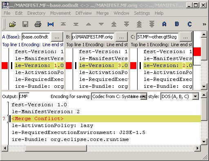The image size is (209, 161).
Task: Open the File menu
Action: (7, 13)
